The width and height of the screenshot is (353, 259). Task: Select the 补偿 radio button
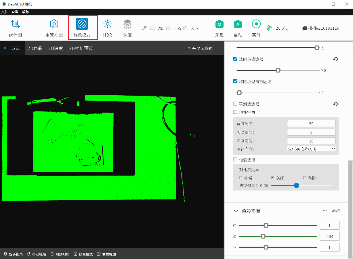(x=241, y=178)
